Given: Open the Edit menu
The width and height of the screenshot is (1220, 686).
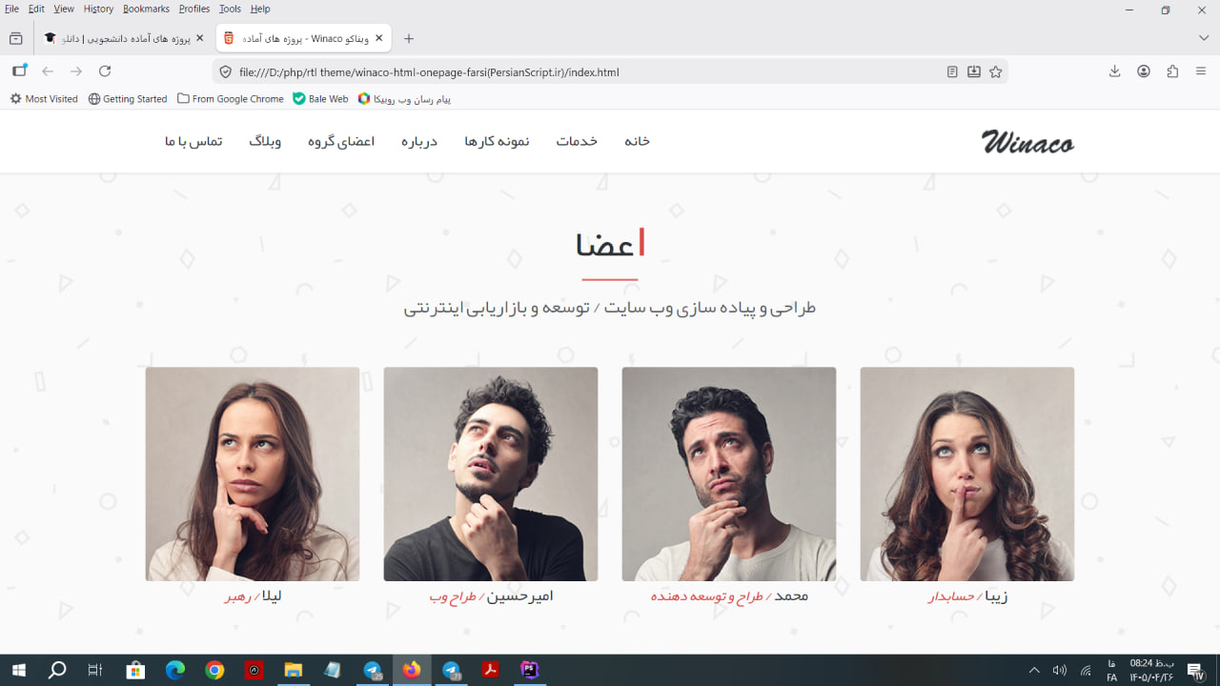Looking at the screenshot, I should [x=36, y=9].
